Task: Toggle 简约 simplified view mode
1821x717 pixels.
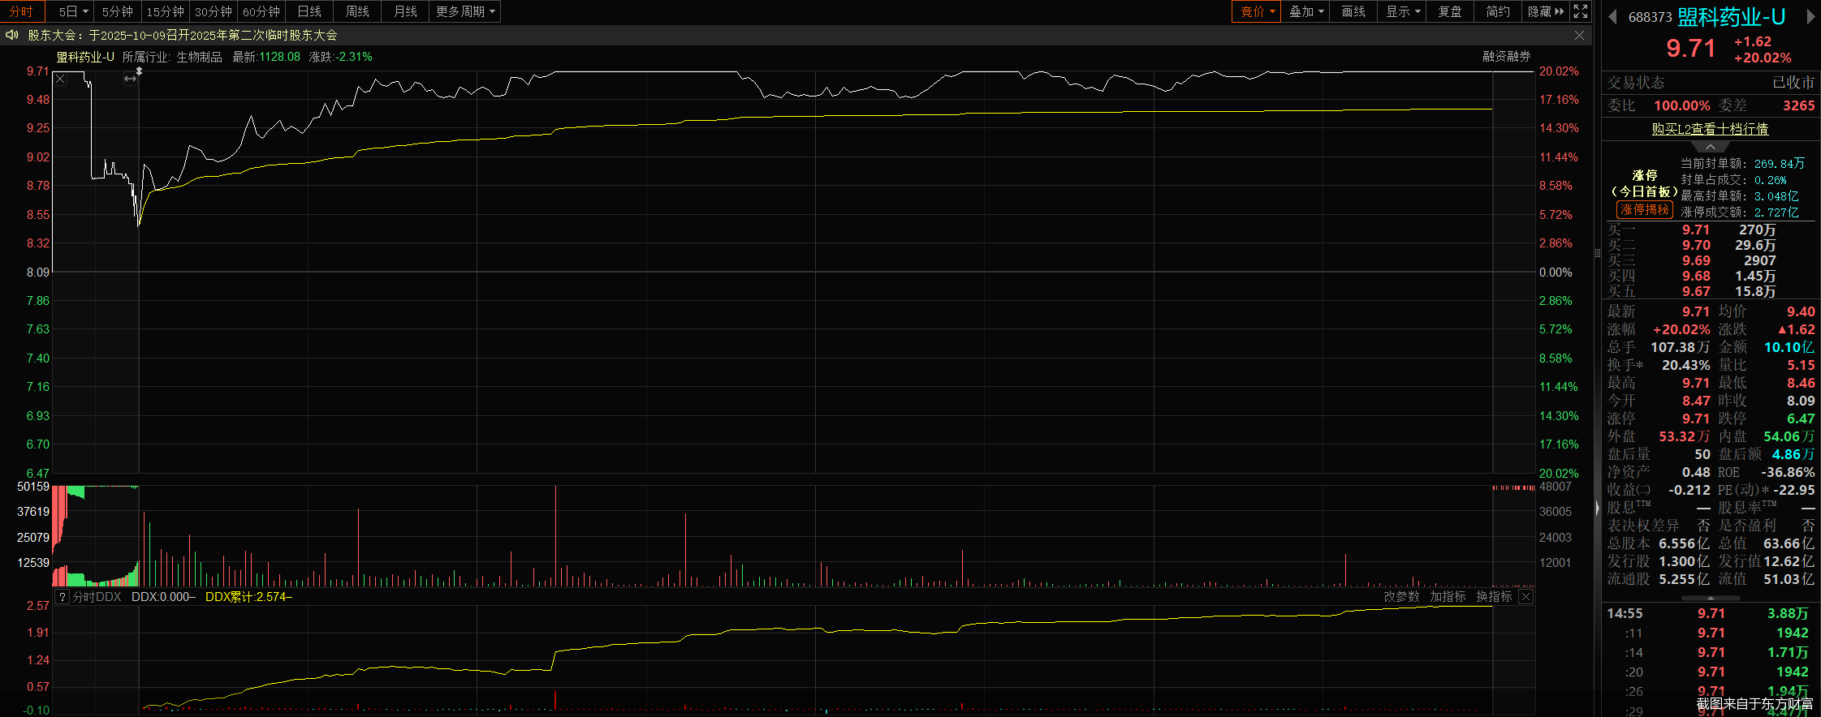Action: pos(1497,11)
